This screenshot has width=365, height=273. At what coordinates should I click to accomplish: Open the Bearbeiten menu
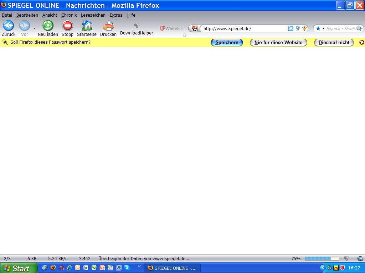(x=27, y=15)
